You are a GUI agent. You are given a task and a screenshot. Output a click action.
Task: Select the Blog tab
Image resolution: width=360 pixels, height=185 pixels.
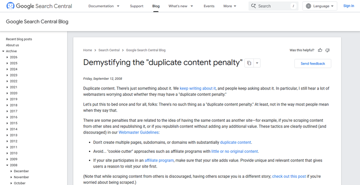click(x=156, y=6)
